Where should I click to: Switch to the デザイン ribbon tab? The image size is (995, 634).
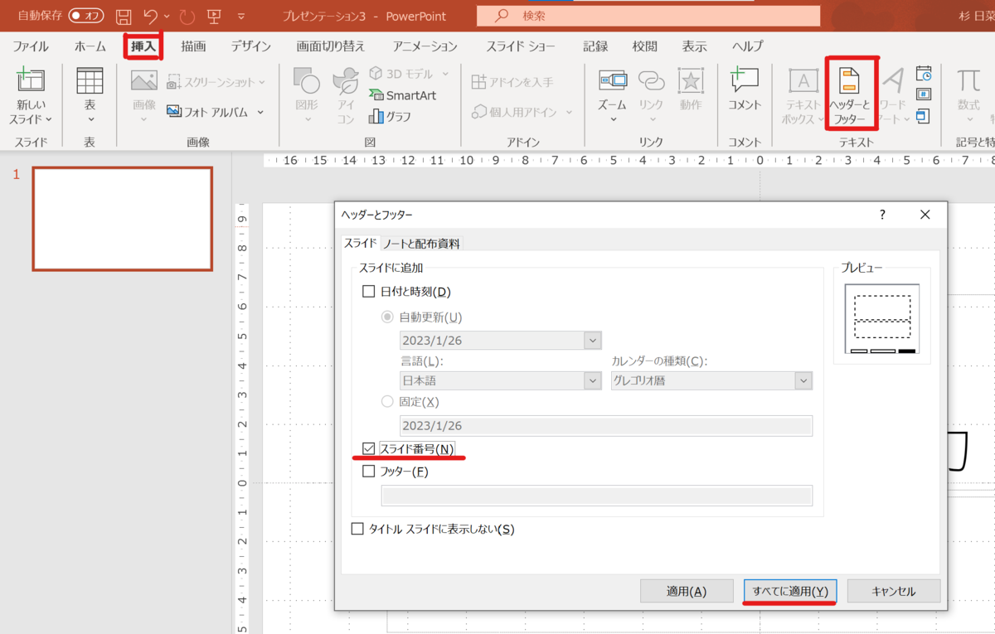(x=251, y=46)
